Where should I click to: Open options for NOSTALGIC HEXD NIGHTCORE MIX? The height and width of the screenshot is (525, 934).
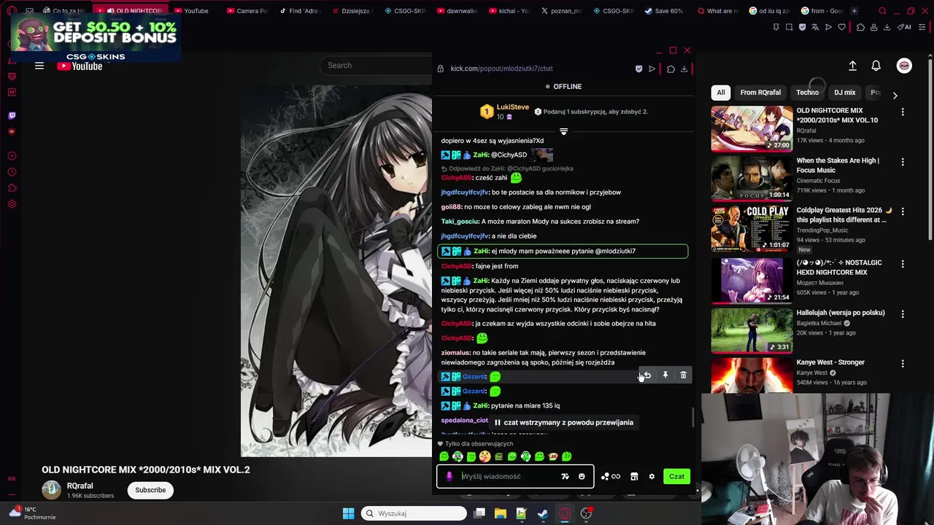903,264
